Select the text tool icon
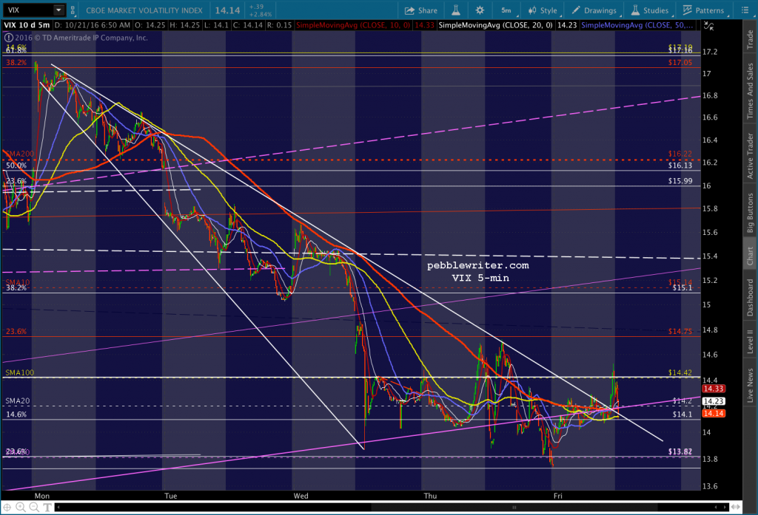The image size is (758, 515). (47, 508)
